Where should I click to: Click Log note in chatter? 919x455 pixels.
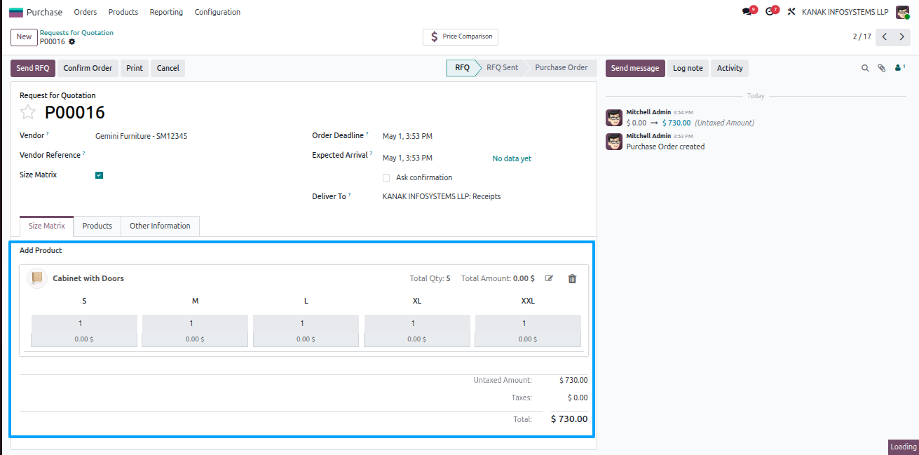tap(688, 68)
